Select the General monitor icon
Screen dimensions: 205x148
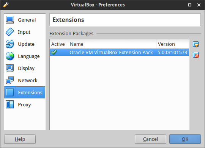(x=9, y=20)
